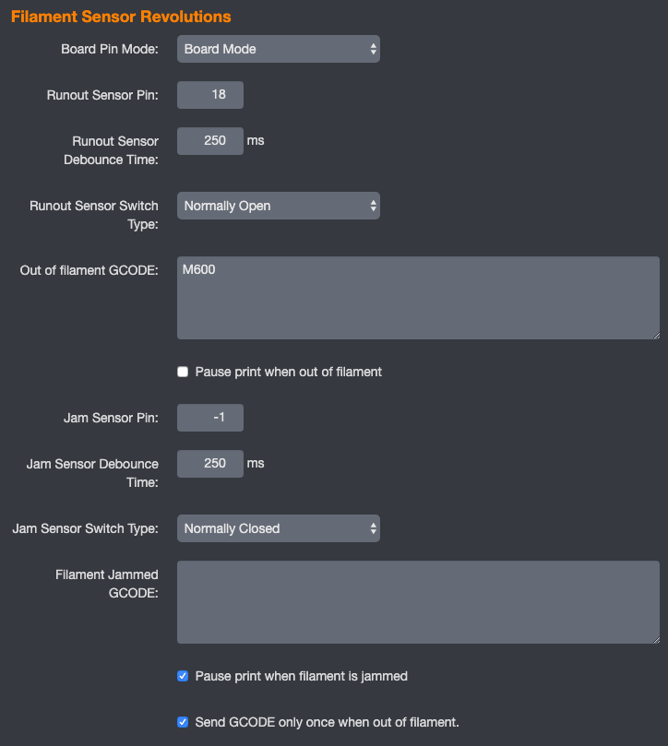Click the Filament Jammed GCODE resize handle
The height and width of the screenshot is (746, 668).
(x=656, y=640)
